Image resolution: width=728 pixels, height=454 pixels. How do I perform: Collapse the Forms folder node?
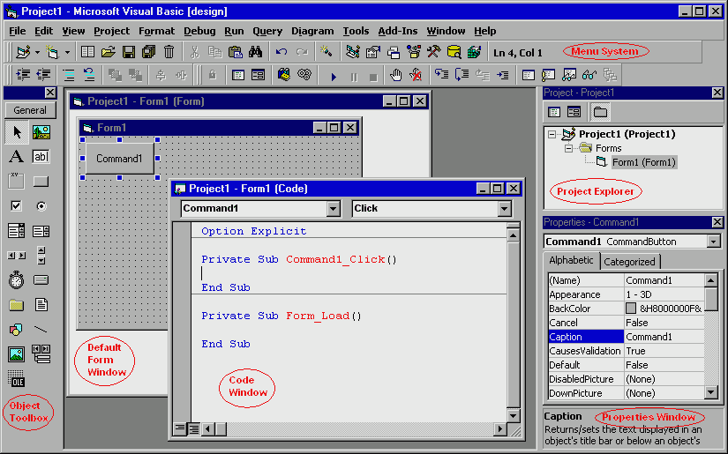click(568, 148)
